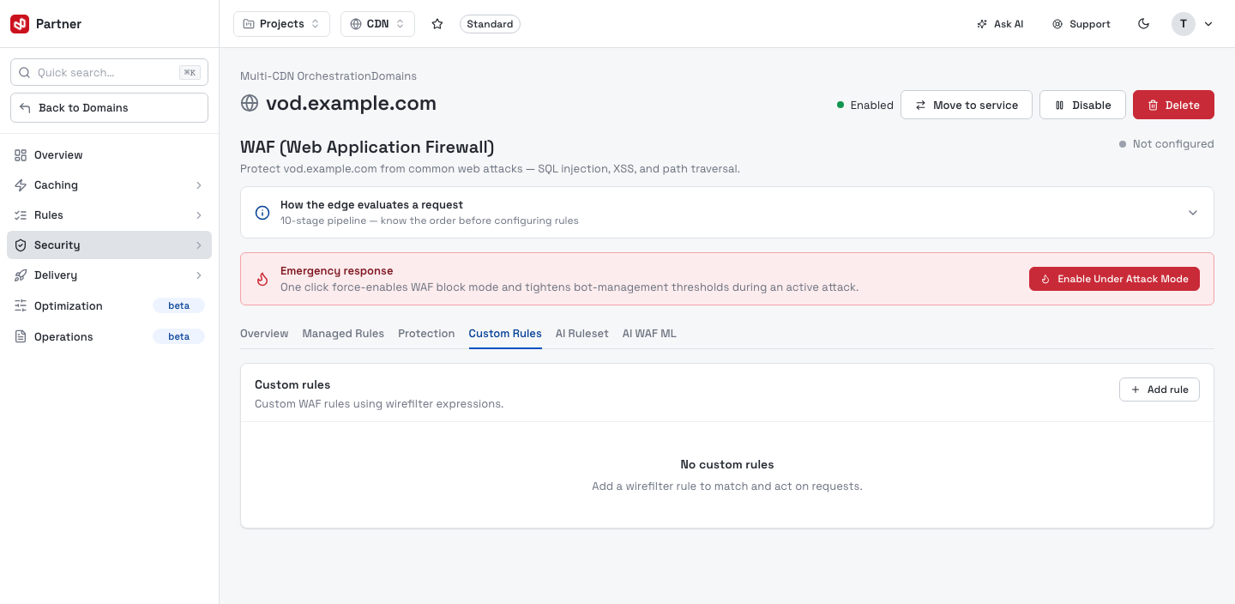Click the Delivery rocket icon
Viewport: 1235px width, 604px height.
[x=21, y=275]
